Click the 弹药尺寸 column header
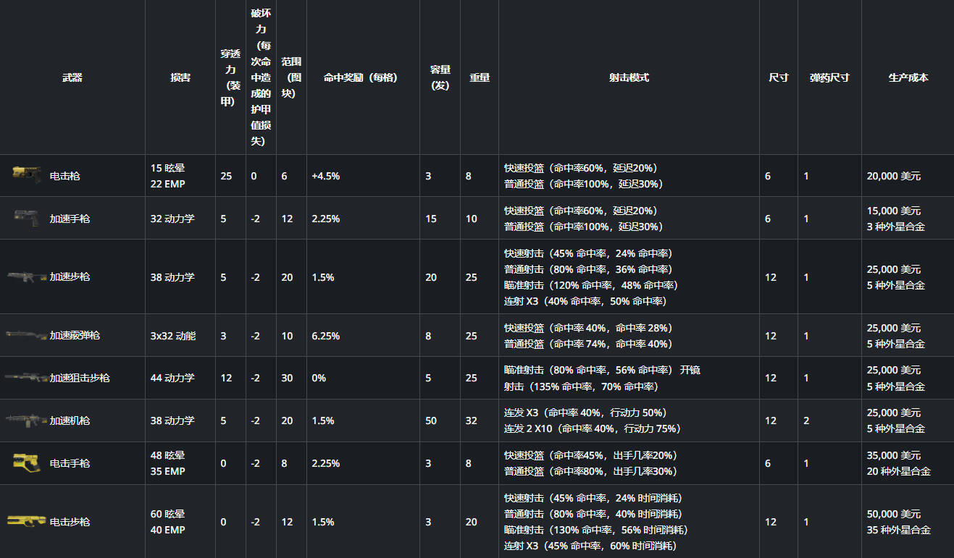This screenshot has height=558, width=954. (829, 77)
